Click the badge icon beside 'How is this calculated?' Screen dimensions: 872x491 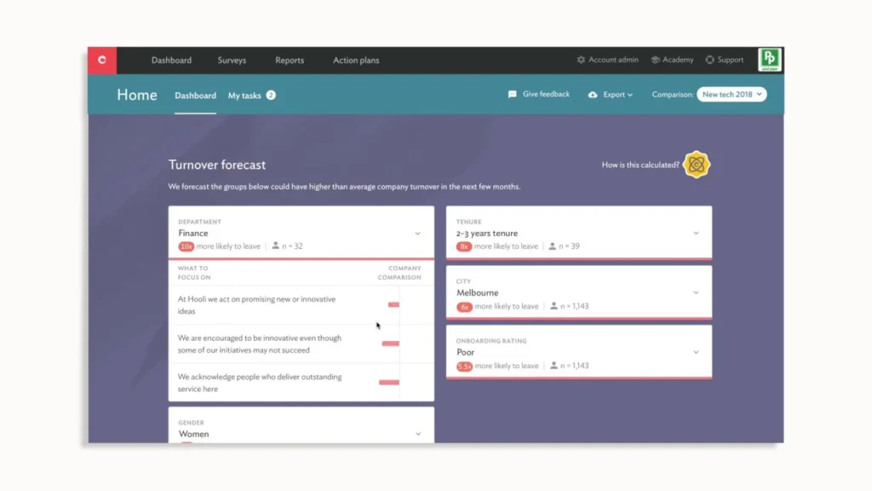(697, 164)
